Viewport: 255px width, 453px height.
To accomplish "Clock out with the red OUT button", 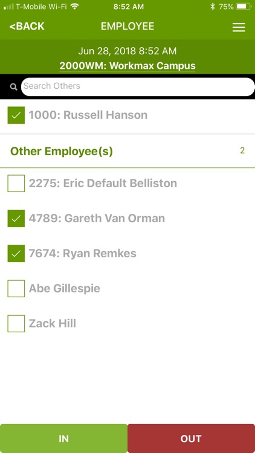I will click(x=191, y=439).
